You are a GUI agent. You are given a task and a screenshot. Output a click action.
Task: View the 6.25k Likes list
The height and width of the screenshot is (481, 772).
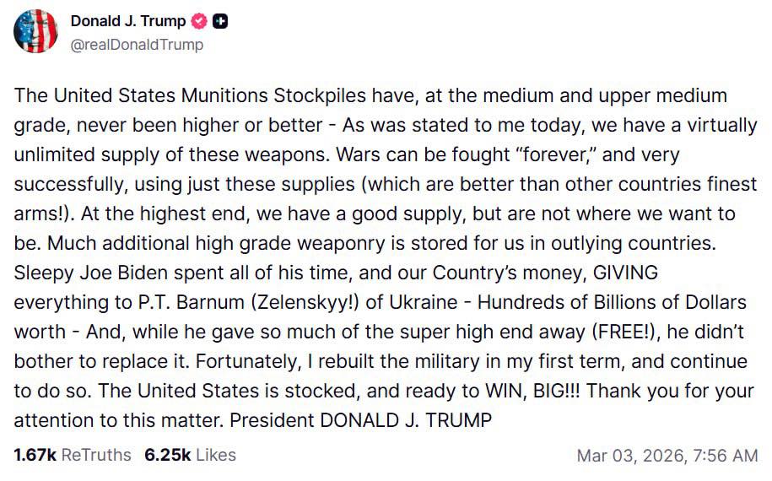click(190, 455)
